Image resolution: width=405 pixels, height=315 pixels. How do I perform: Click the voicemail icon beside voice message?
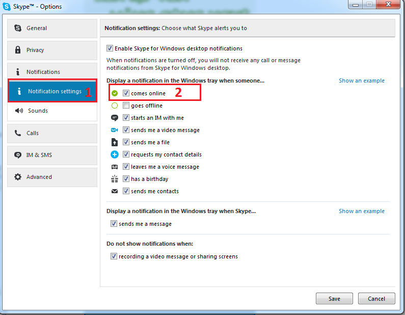pos(115,167)
